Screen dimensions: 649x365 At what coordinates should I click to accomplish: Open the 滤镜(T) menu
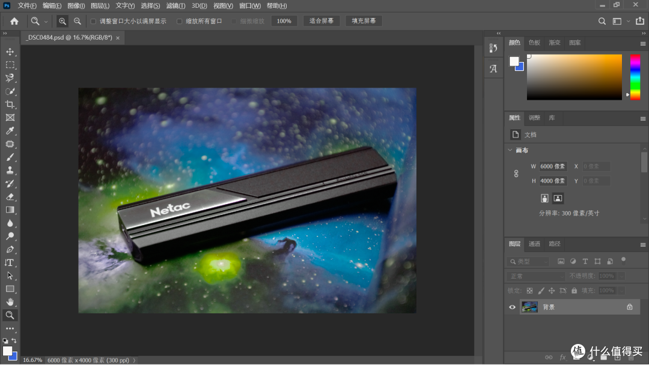click(x=175, y=6)
